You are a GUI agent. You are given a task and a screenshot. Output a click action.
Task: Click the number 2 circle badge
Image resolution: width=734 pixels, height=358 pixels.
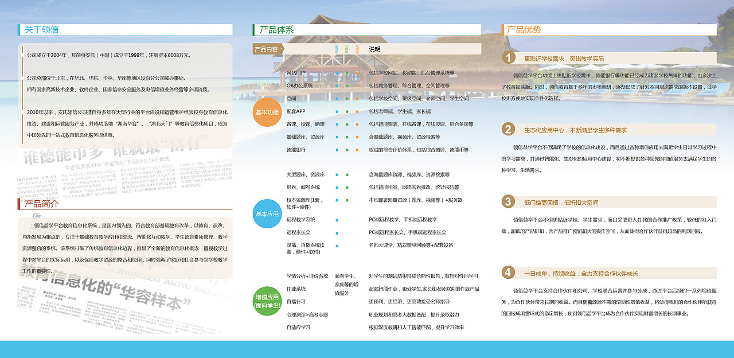tap(508, 130)
